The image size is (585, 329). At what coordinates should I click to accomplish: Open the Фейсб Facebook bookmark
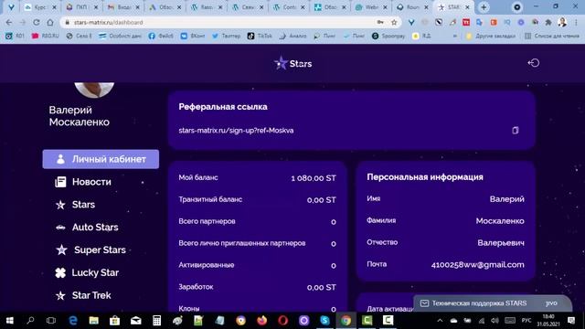(x=161, y=36)
